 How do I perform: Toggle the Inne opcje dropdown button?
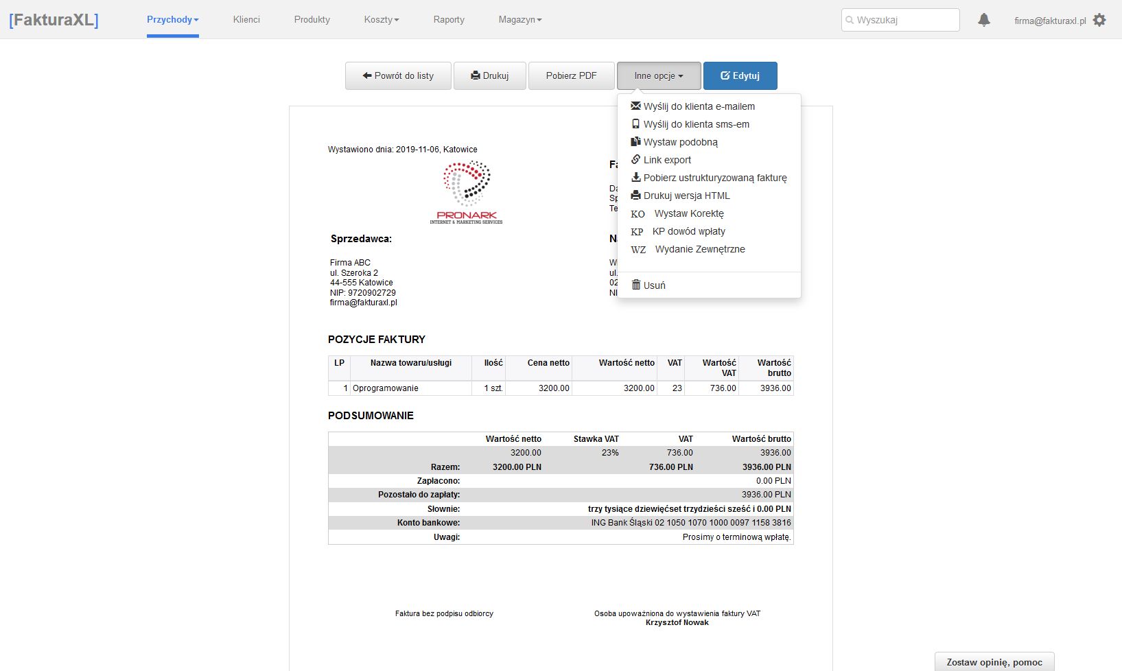click(659, 75)
